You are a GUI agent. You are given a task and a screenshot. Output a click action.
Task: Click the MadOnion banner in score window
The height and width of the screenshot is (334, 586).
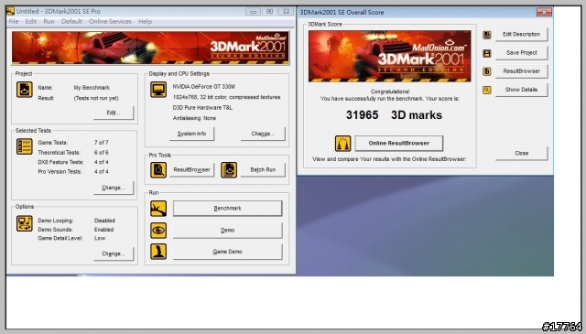(x=389, y=57)
